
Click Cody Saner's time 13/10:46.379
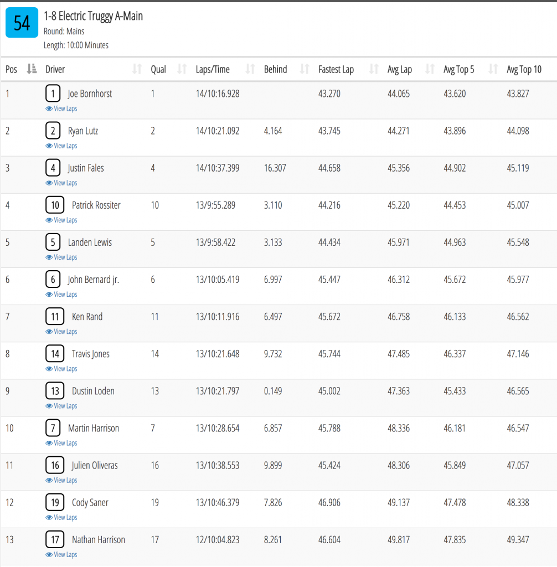tap(218, 503)
